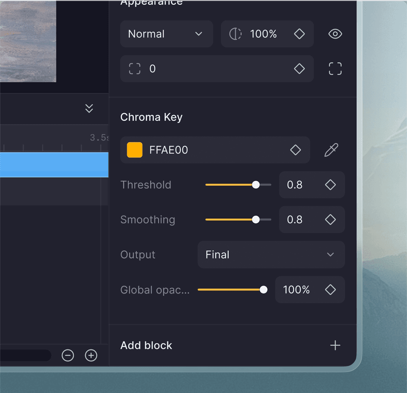Toggle keyframe diamond for FFAE00 color
Viewport: 407px width, 393px height.
tap(295, 150)
